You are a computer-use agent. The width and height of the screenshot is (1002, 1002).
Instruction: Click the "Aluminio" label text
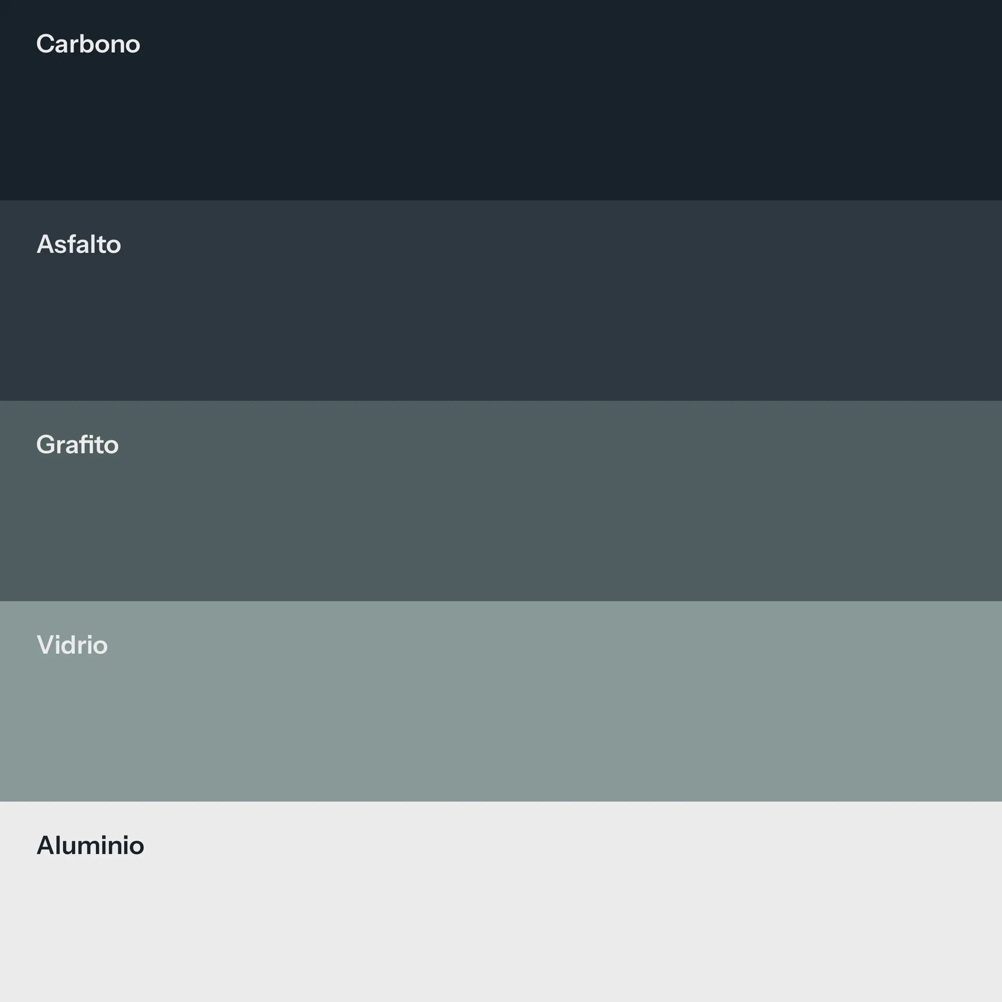(90, 845)
